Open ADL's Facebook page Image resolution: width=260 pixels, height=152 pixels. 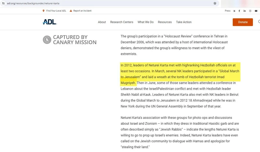point(240,11)
